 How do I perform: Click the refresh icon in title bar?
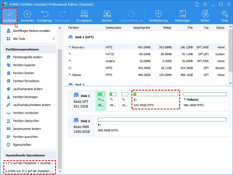pos(197,5)
